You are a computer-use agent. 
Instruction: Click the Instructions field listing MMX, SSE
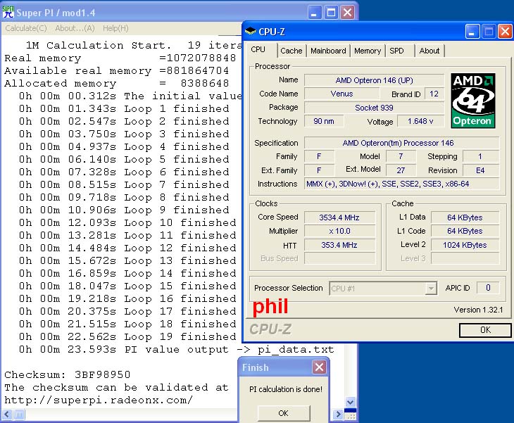[401, 184]
